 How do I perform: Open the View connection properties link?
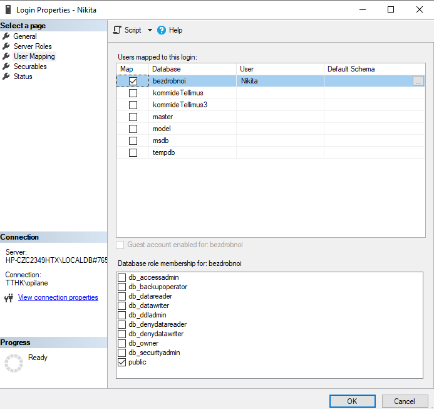coord(58,297)
